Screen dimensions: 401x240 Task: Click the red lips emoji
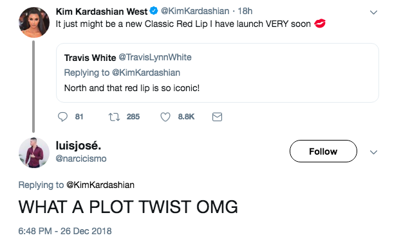pyautogui.click(x=320, y=24)
